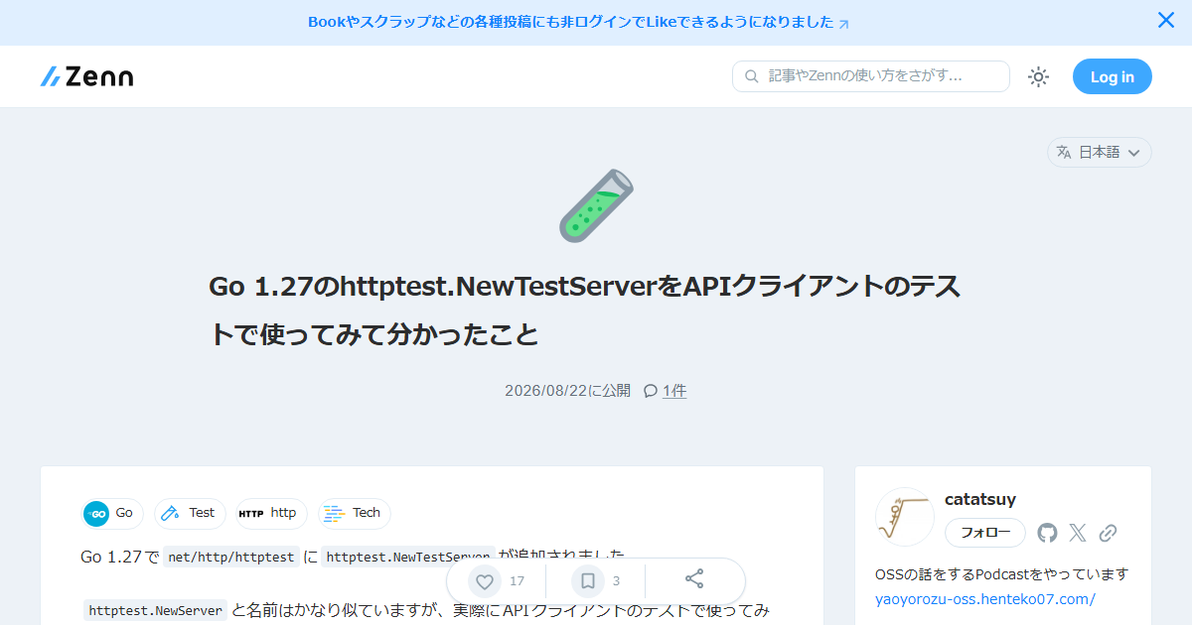Click the フォロー follow button
The image size is (1192, 625).
point(985,533)
